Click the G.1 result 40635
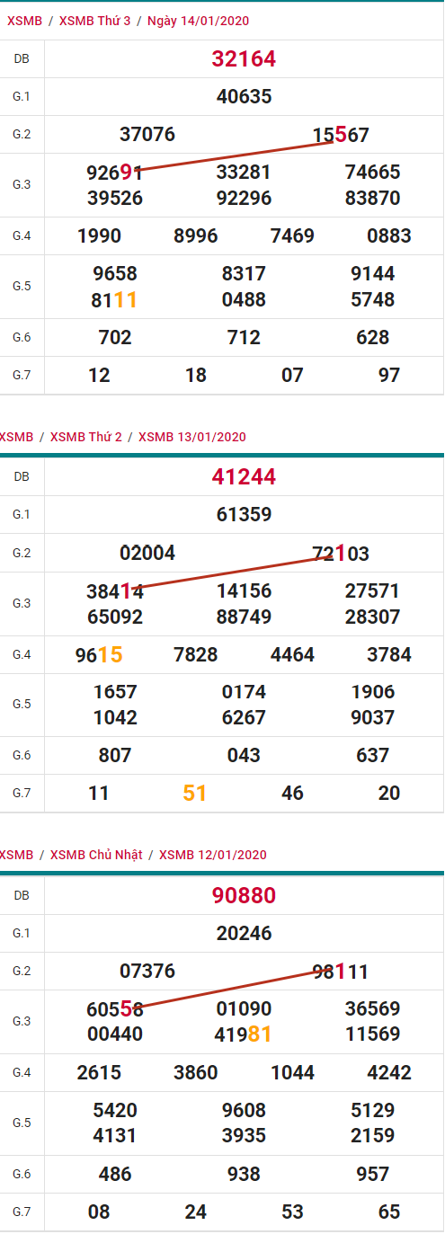The image size is (445, 1234). coord(244,96)
